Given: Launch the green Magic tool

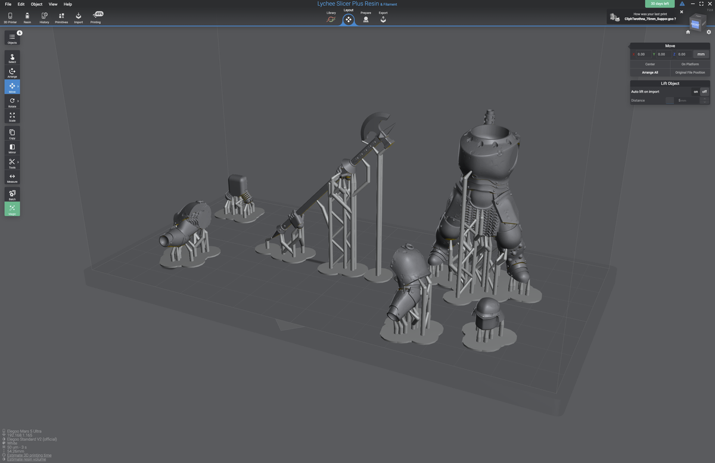Looking at the screenshot, I should 12,209.
